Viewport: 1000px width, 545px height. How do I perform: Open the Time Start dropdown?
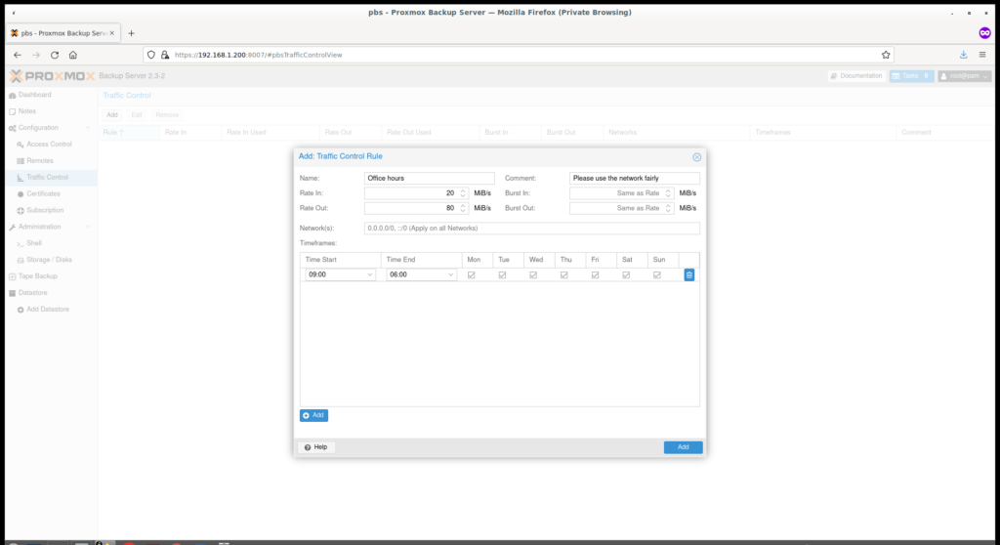tap(370, 275)
